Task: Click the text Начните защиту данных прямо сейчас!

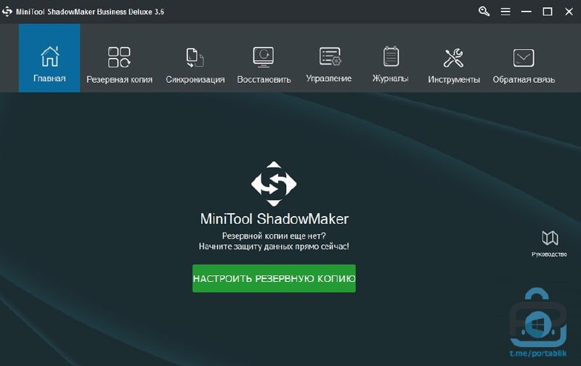Action: 274,246
